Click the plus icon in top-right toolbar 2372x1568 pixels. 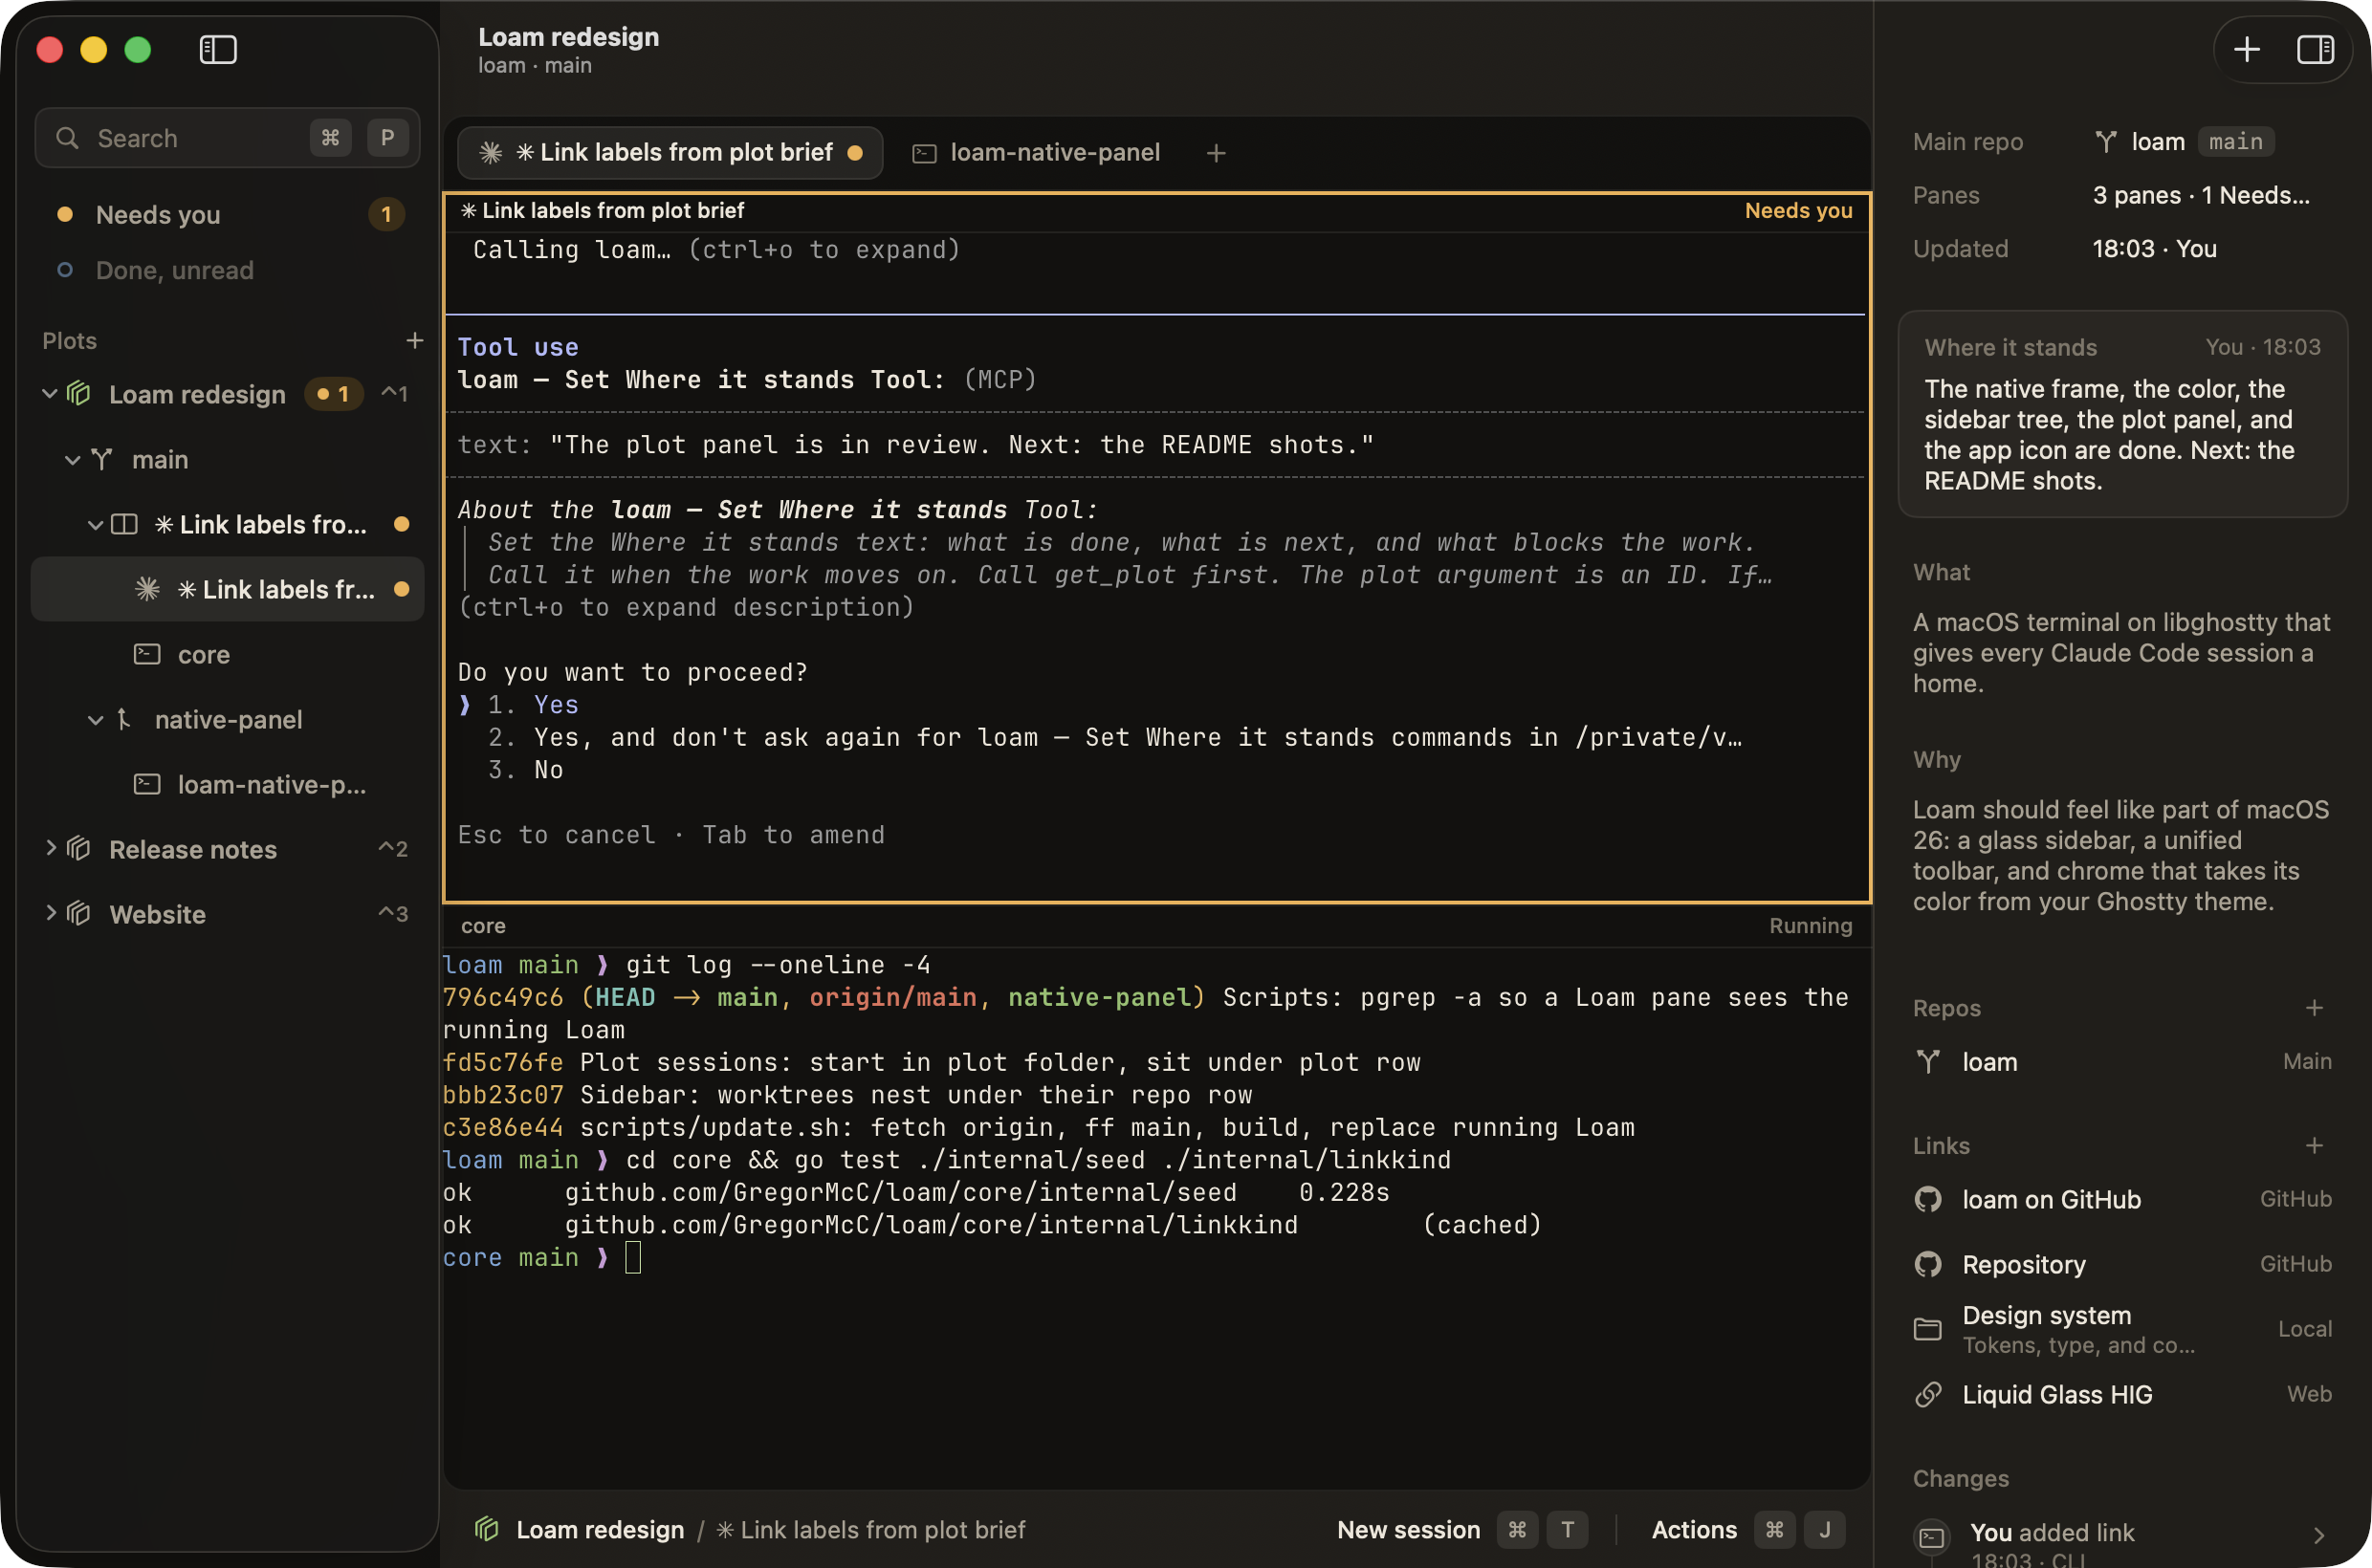tap(2247, 49)
